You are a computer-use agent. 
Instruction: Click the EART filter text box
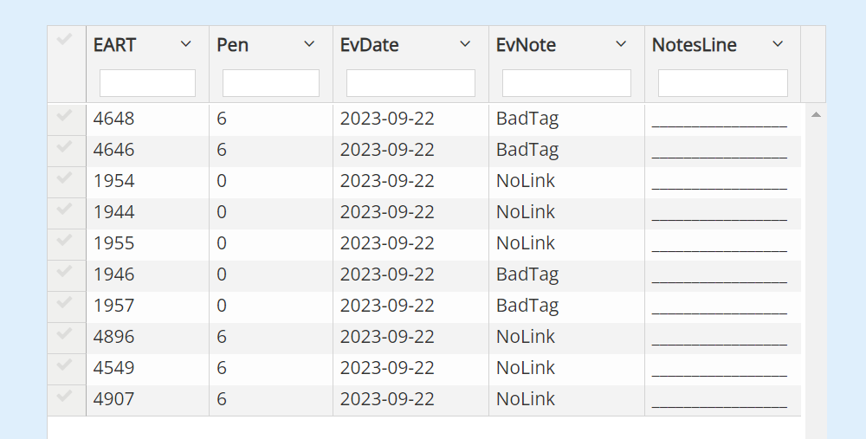[x=147, y=83]
